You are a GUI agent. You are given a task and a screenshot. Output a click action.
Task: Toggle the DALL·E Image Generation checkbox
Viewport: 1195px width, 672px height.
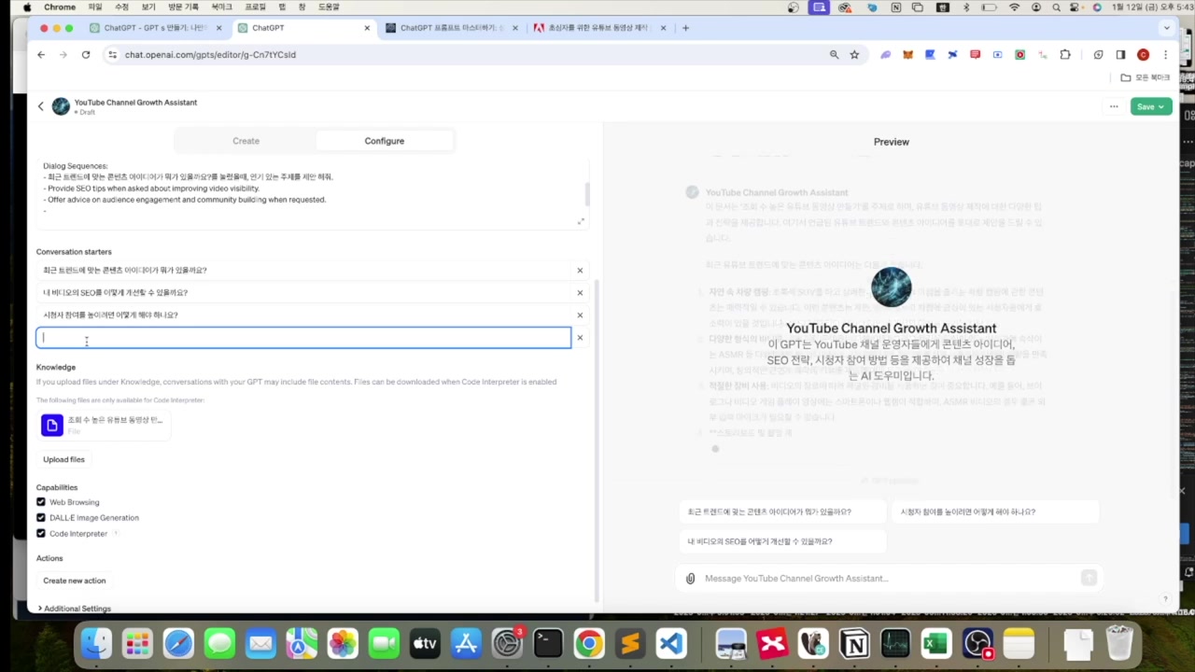tap(41, 518)
